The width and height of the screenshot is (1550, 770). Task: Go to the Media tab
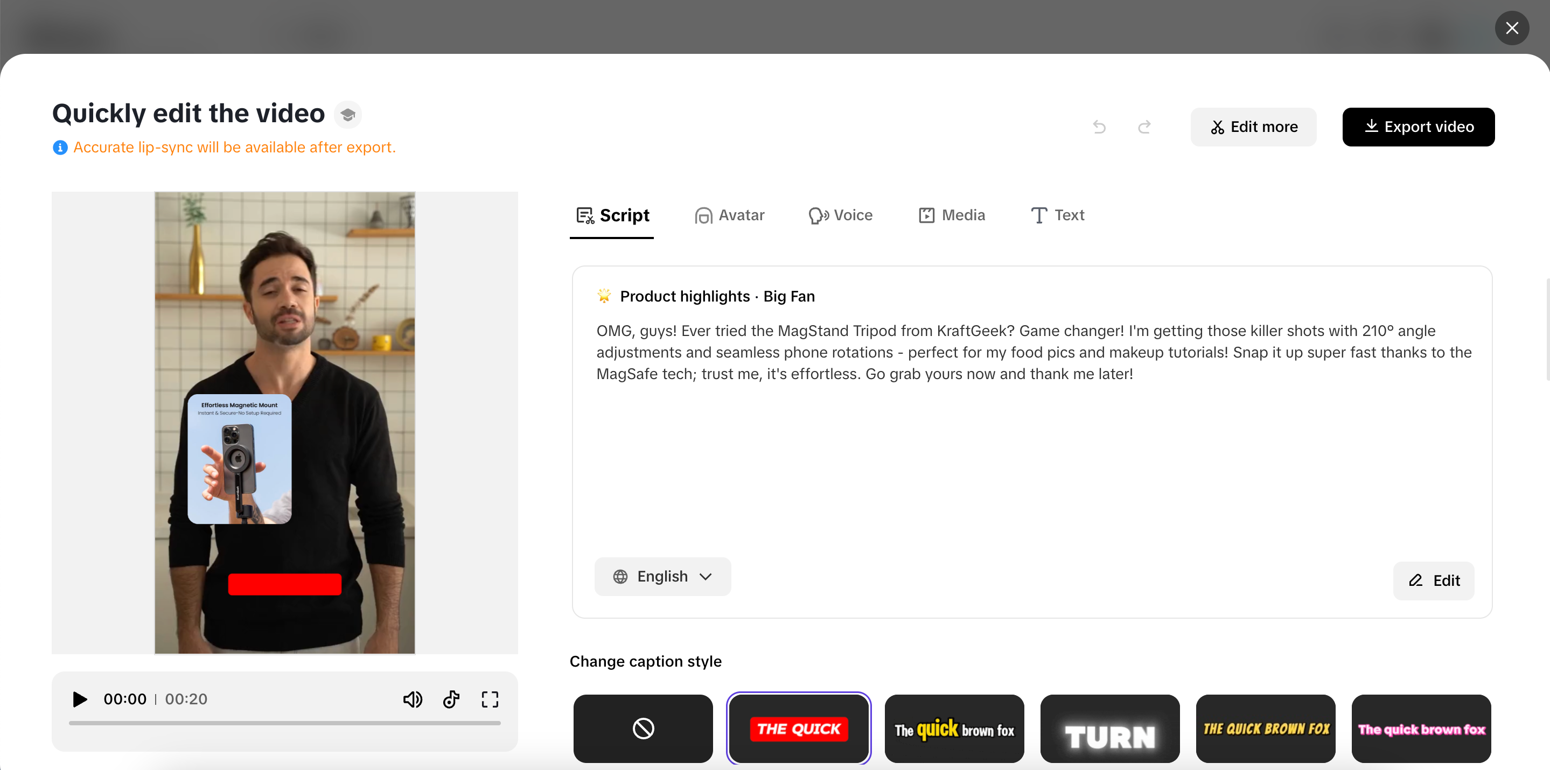click(951, 215)
